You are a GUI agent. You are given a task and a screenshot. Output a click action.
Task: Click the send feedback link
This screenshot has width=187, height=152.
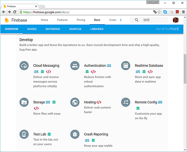[167, 29]
